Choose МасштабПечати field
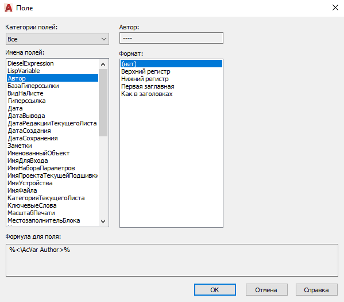The image size is (344, 302). point(52,213)
